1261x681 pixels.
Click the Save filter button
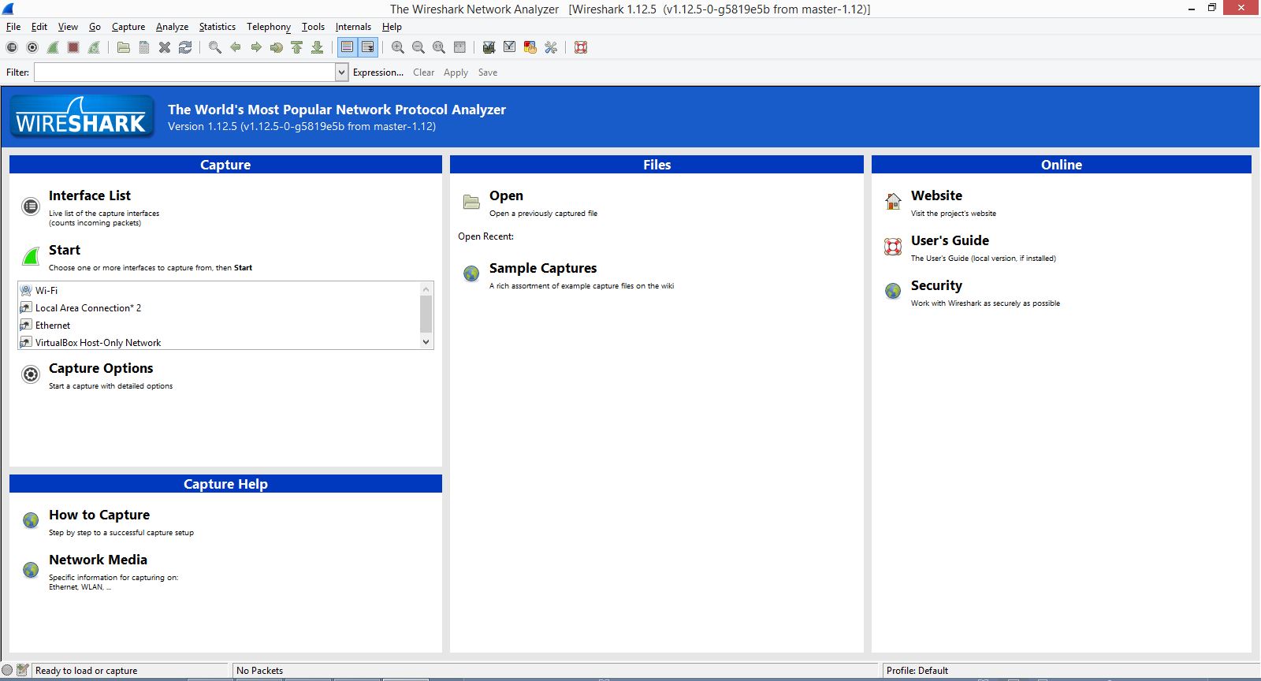[488, 73]
